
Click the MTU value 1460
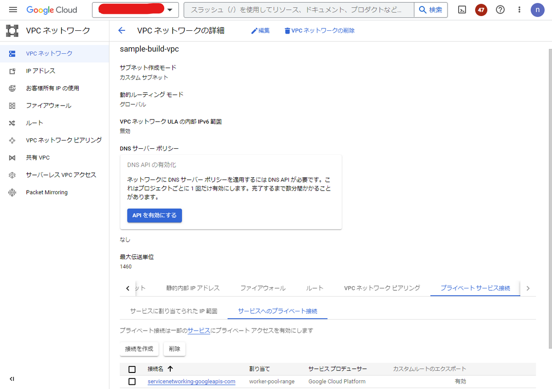pos(126,267)
